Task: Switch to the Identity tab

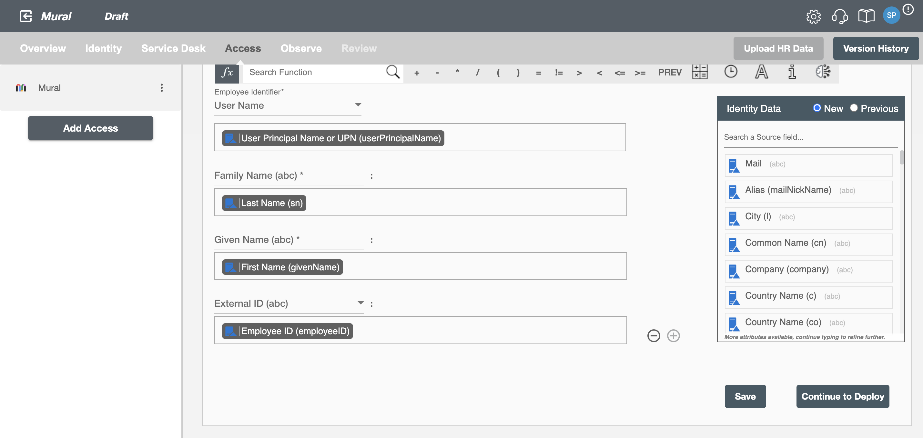Action: [103, 48]
